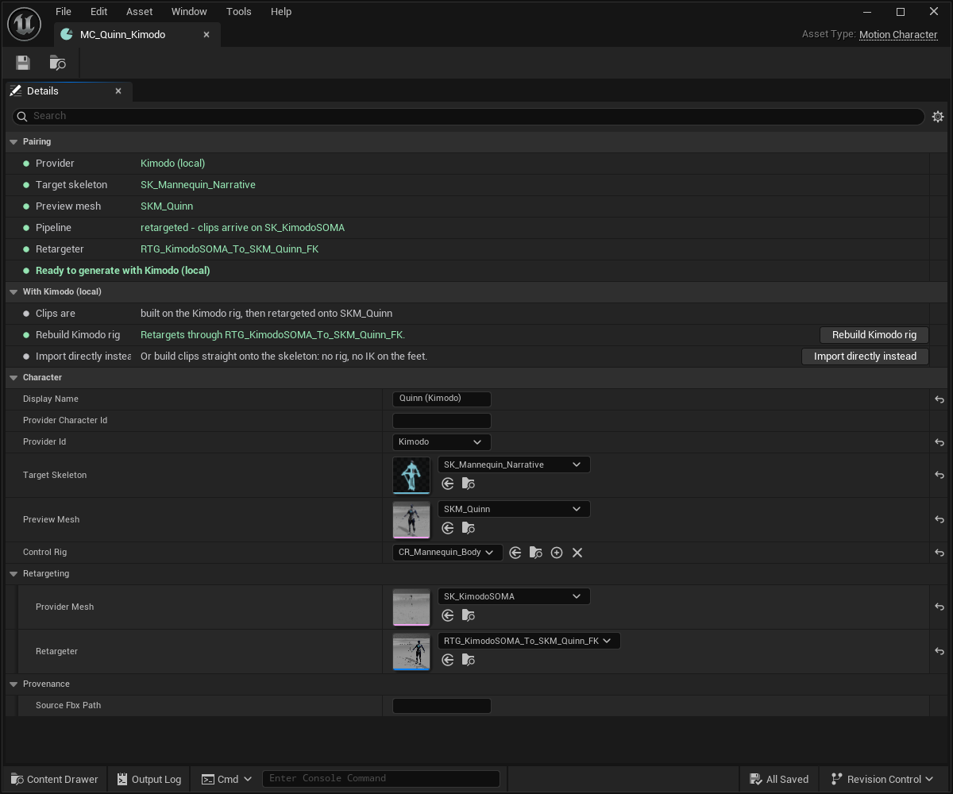Open Revision Control menu
This screenshot has height=794, width=953.
coord(882,779)
